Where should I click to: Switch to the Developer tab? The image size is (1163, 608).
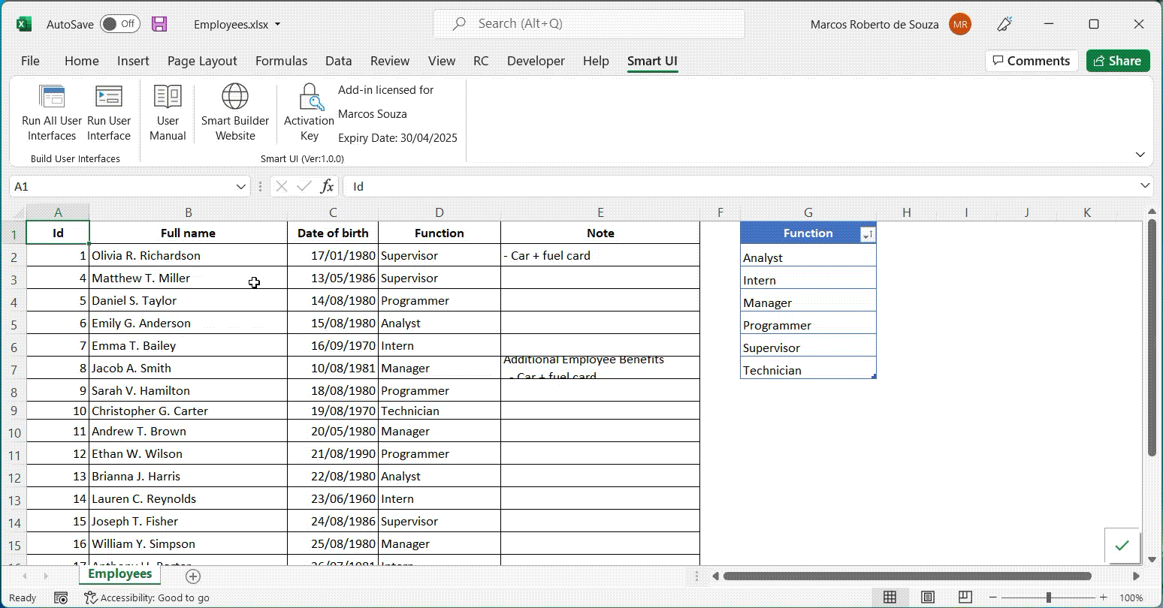[535, 61]
